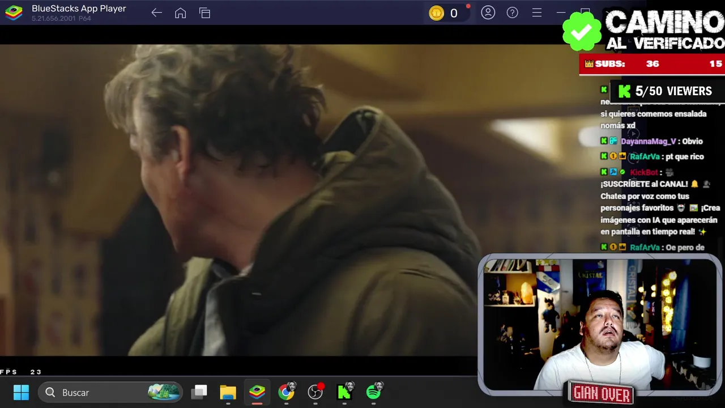Click the streamer webcam overlay
725x408 pixels.
coord(600,324)
